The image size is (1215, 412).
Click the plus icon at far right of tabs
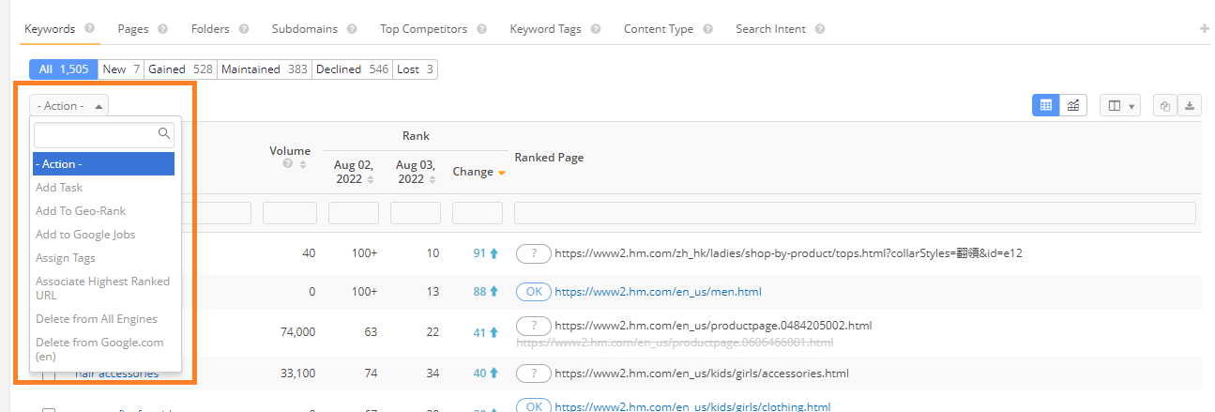point(1205,29)
